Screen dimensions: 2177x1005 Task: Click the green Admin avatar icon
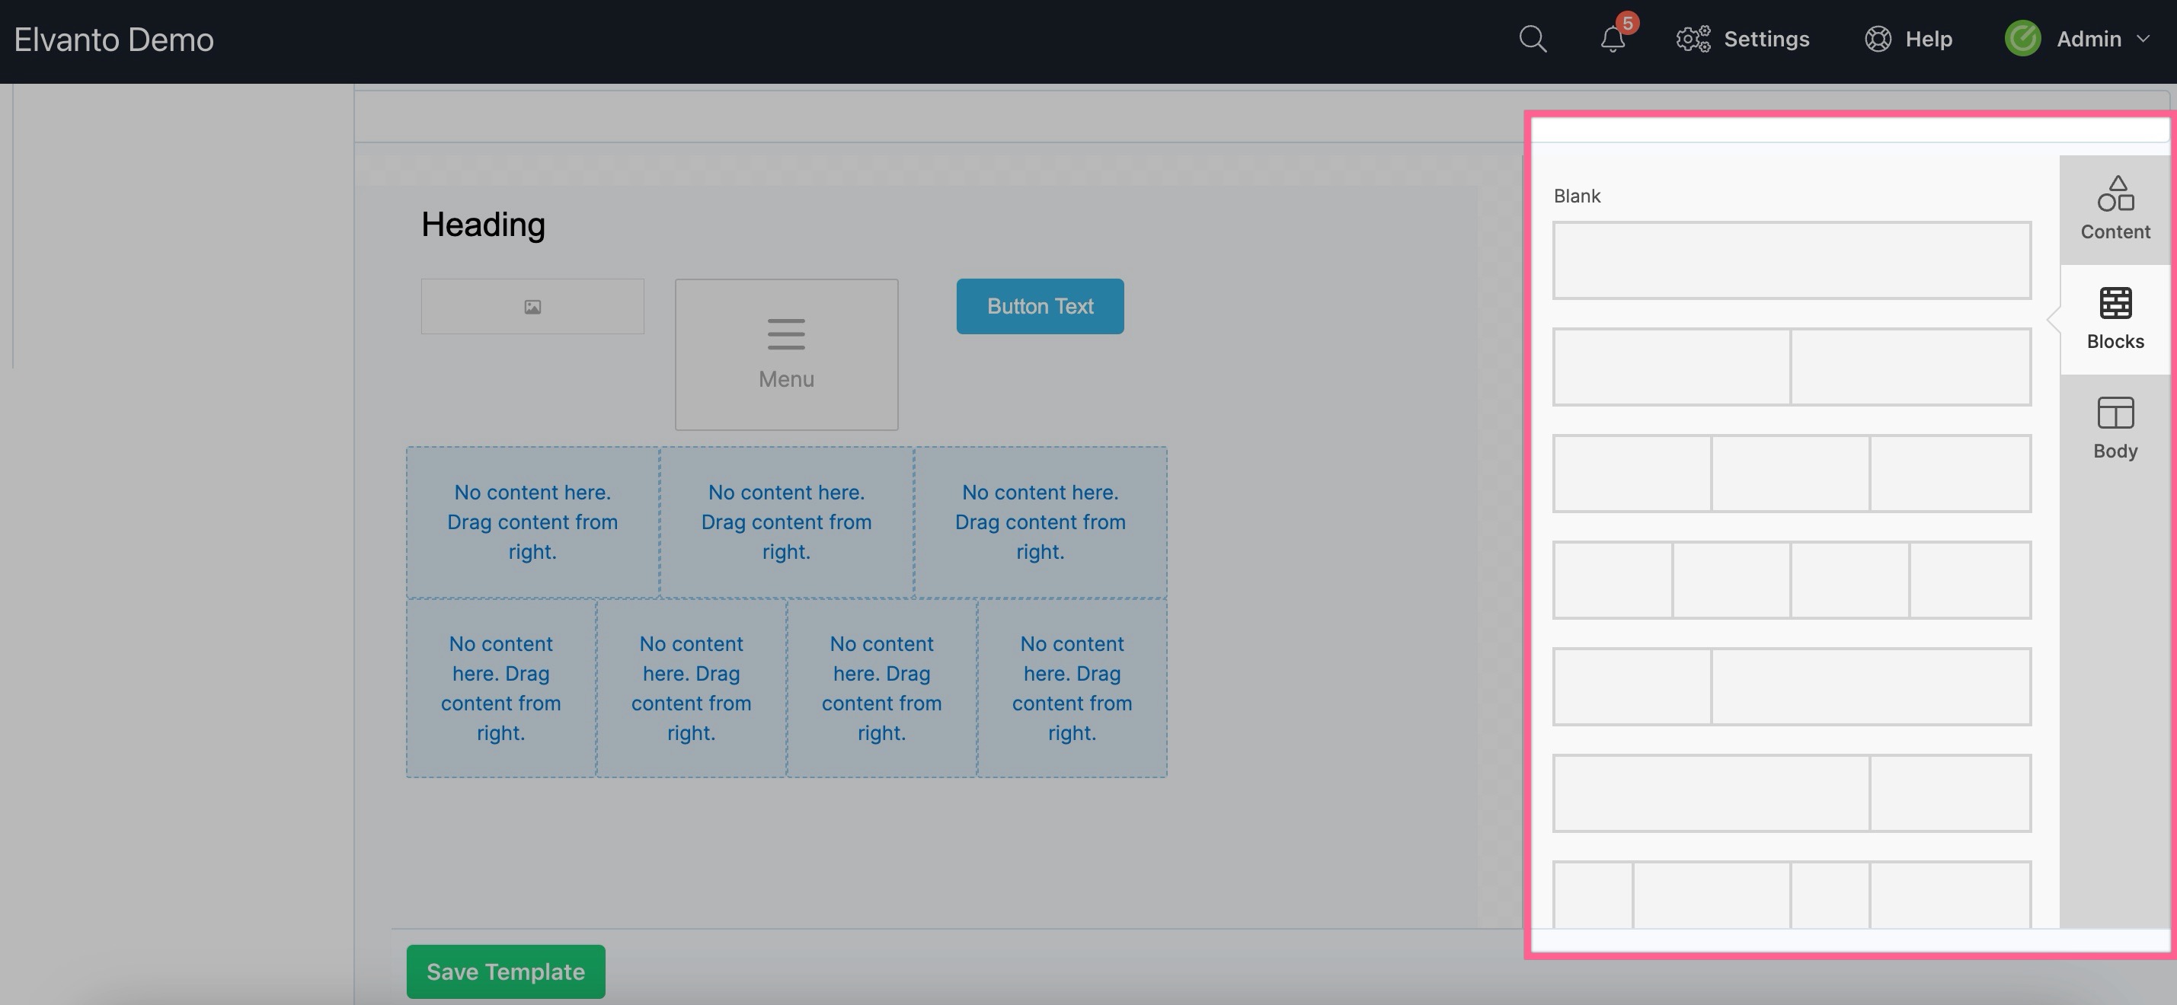2022,39
